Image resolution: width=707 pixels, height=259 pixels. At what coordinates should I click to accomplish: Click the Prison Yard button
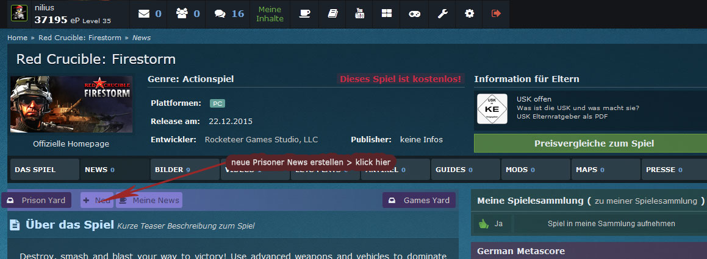coord(37,200)
